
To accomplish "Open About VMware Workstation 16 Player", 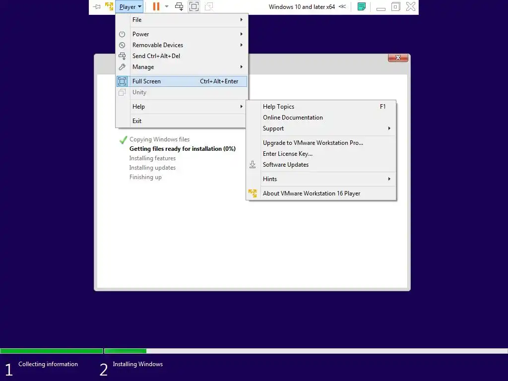I will [x=321, y=193].
